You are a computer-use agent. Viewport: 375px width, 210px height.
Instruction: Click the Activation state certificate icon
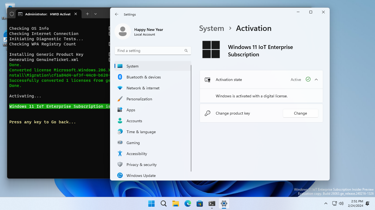(x=208, y=80)
